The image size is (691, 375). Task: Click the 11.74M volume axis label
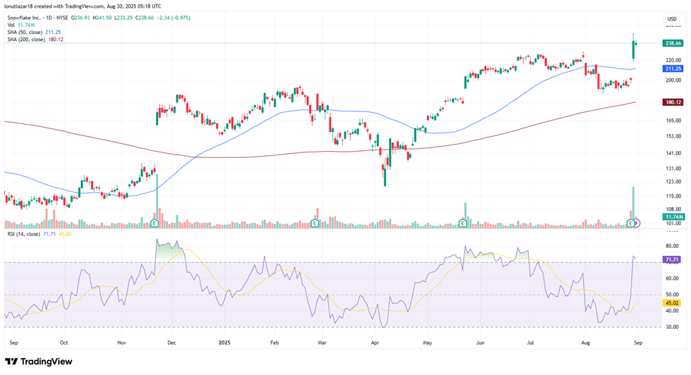(x=673, y=217)
